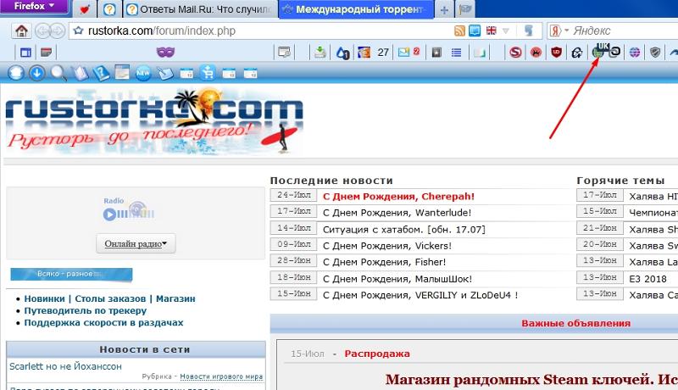This screenshot has height=390, width=678.
Task: Click the UK flag icon in address bar
Action: click(x=491, y=31)
